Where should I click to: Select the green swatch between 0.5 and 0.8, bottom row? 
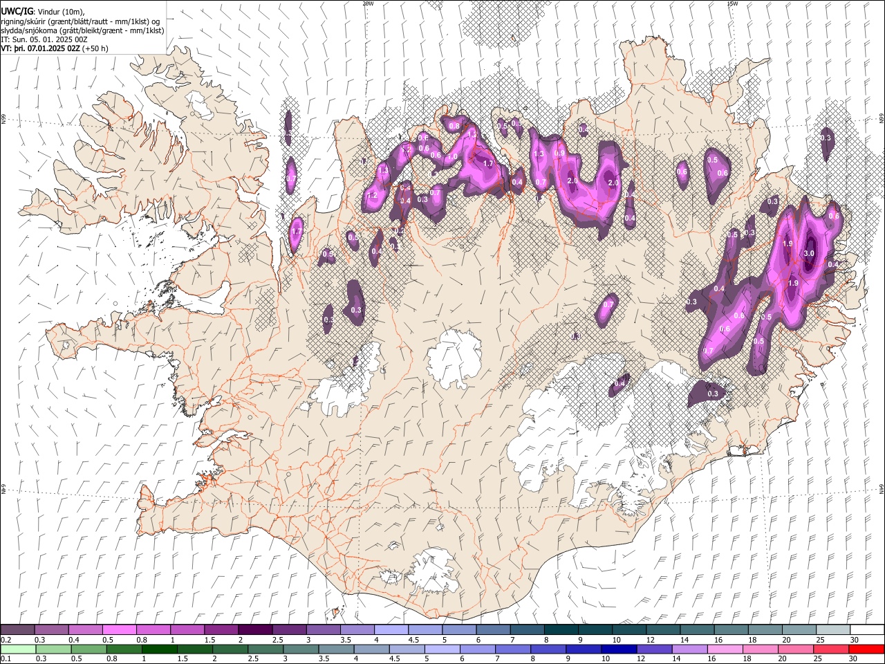(88, 649)
